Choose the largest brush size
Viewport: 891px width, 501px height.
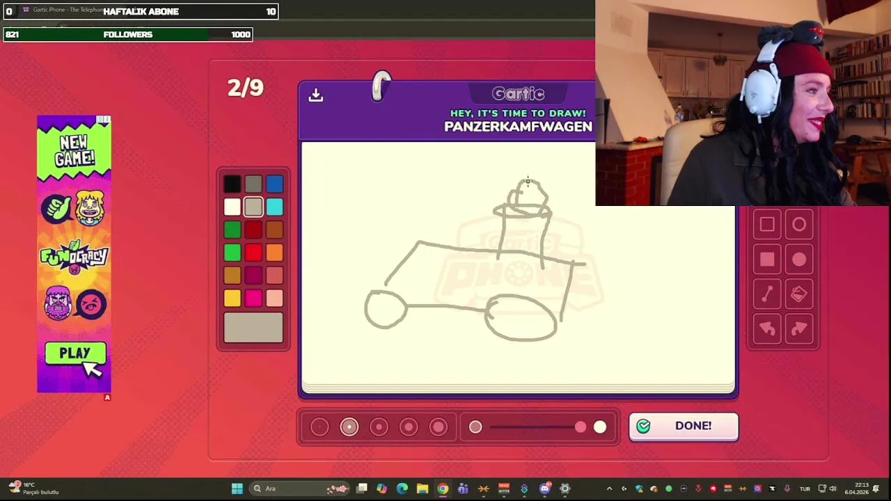[x=439, y=427]
